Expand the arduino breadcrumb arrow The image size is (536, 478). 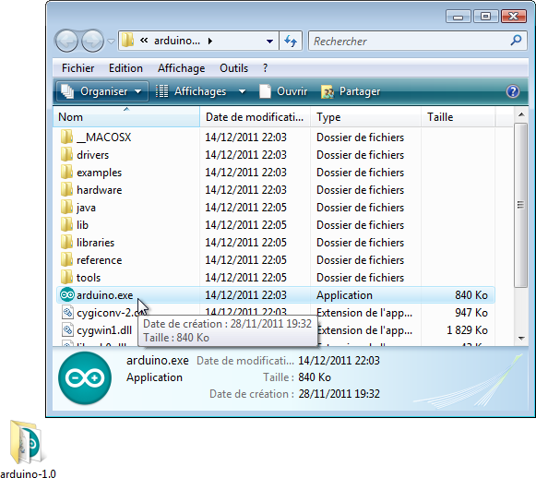210,42
